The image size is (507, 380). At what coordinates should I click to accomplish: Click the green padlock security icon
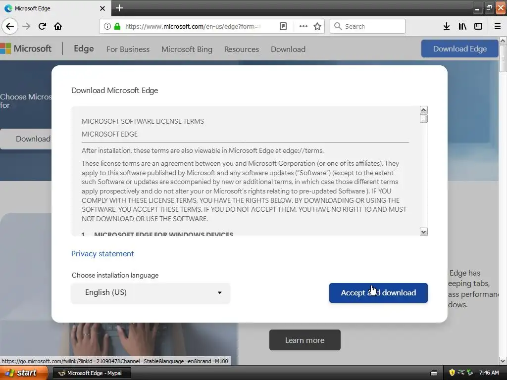(x=117, y=26)
